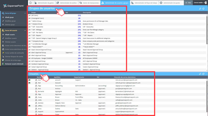Viewport: 208px width, 116px height.
Task: Open the (53) count link for All Users
Action: point(79,16)
